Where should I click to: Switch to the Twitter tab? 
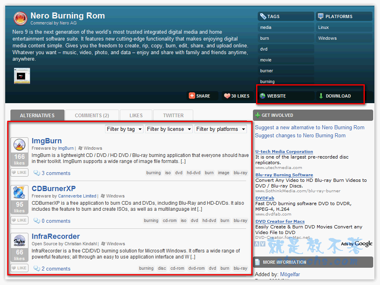173,115
